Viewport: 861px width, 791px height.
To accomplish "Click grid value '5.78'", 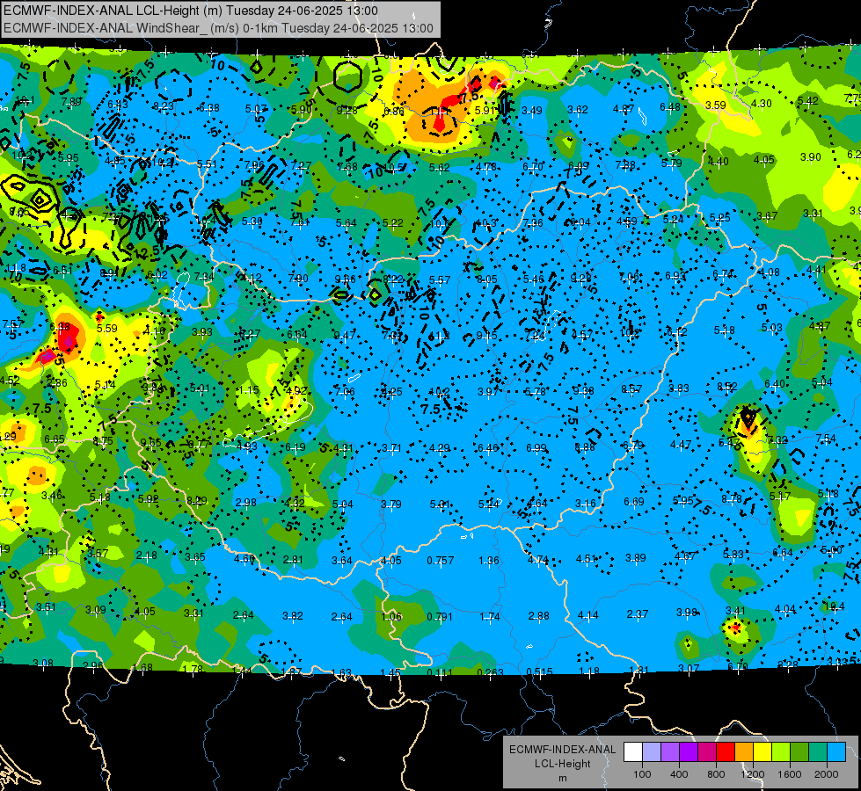I will tap(536, 391).
